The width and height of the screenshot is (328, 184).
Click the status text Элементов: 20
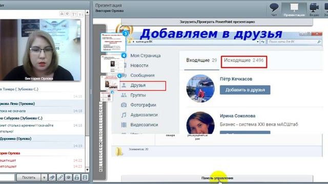138,149
